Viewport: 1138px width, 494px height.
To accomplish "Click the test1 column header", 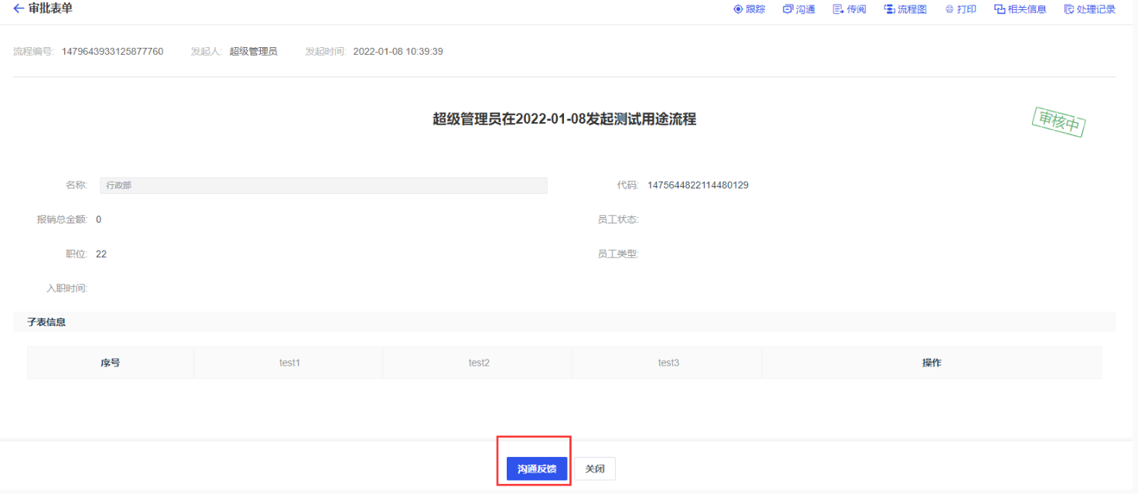I will point(289,363).
